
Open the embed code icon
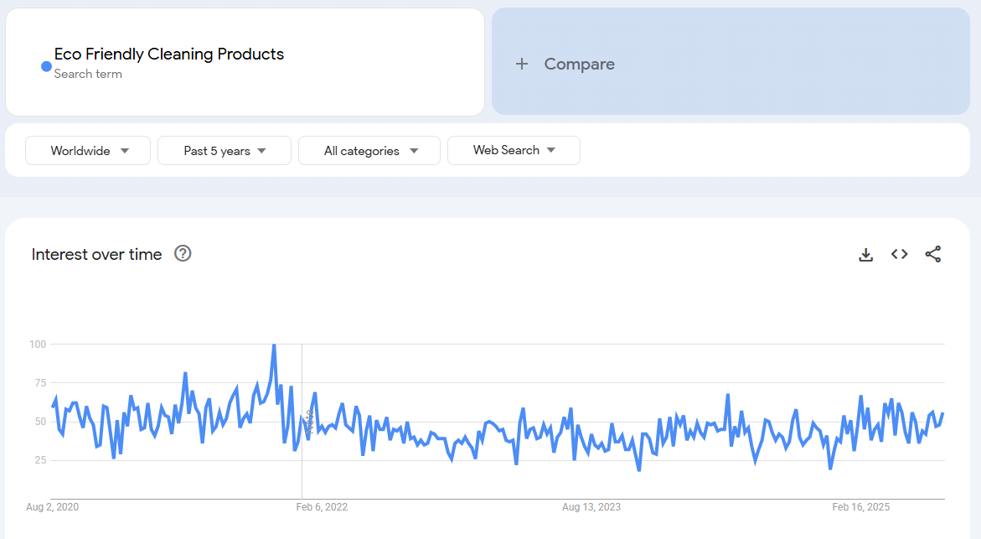tap(900, 254)
